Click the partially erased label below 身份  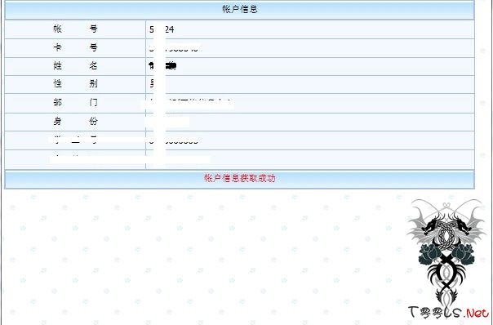click(75, 140)
